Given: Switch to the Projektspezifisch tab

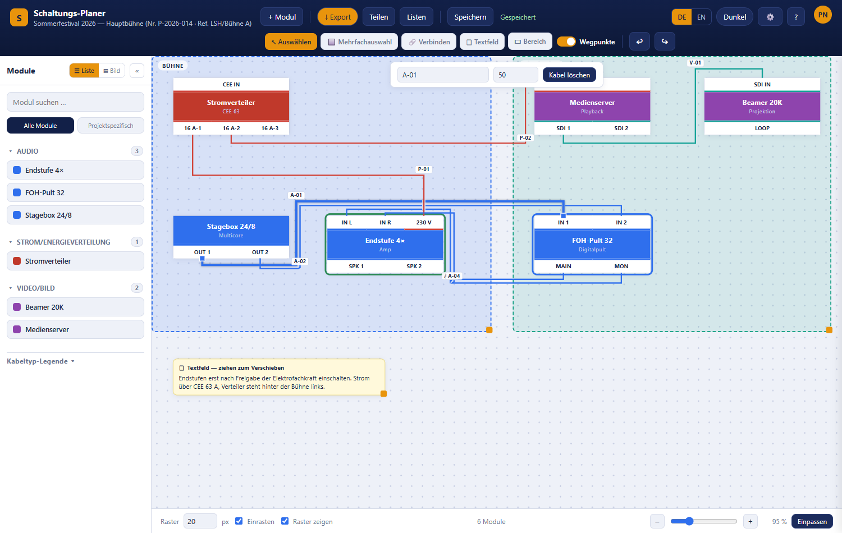Looking at the screenshot, I should coord(111,126).
